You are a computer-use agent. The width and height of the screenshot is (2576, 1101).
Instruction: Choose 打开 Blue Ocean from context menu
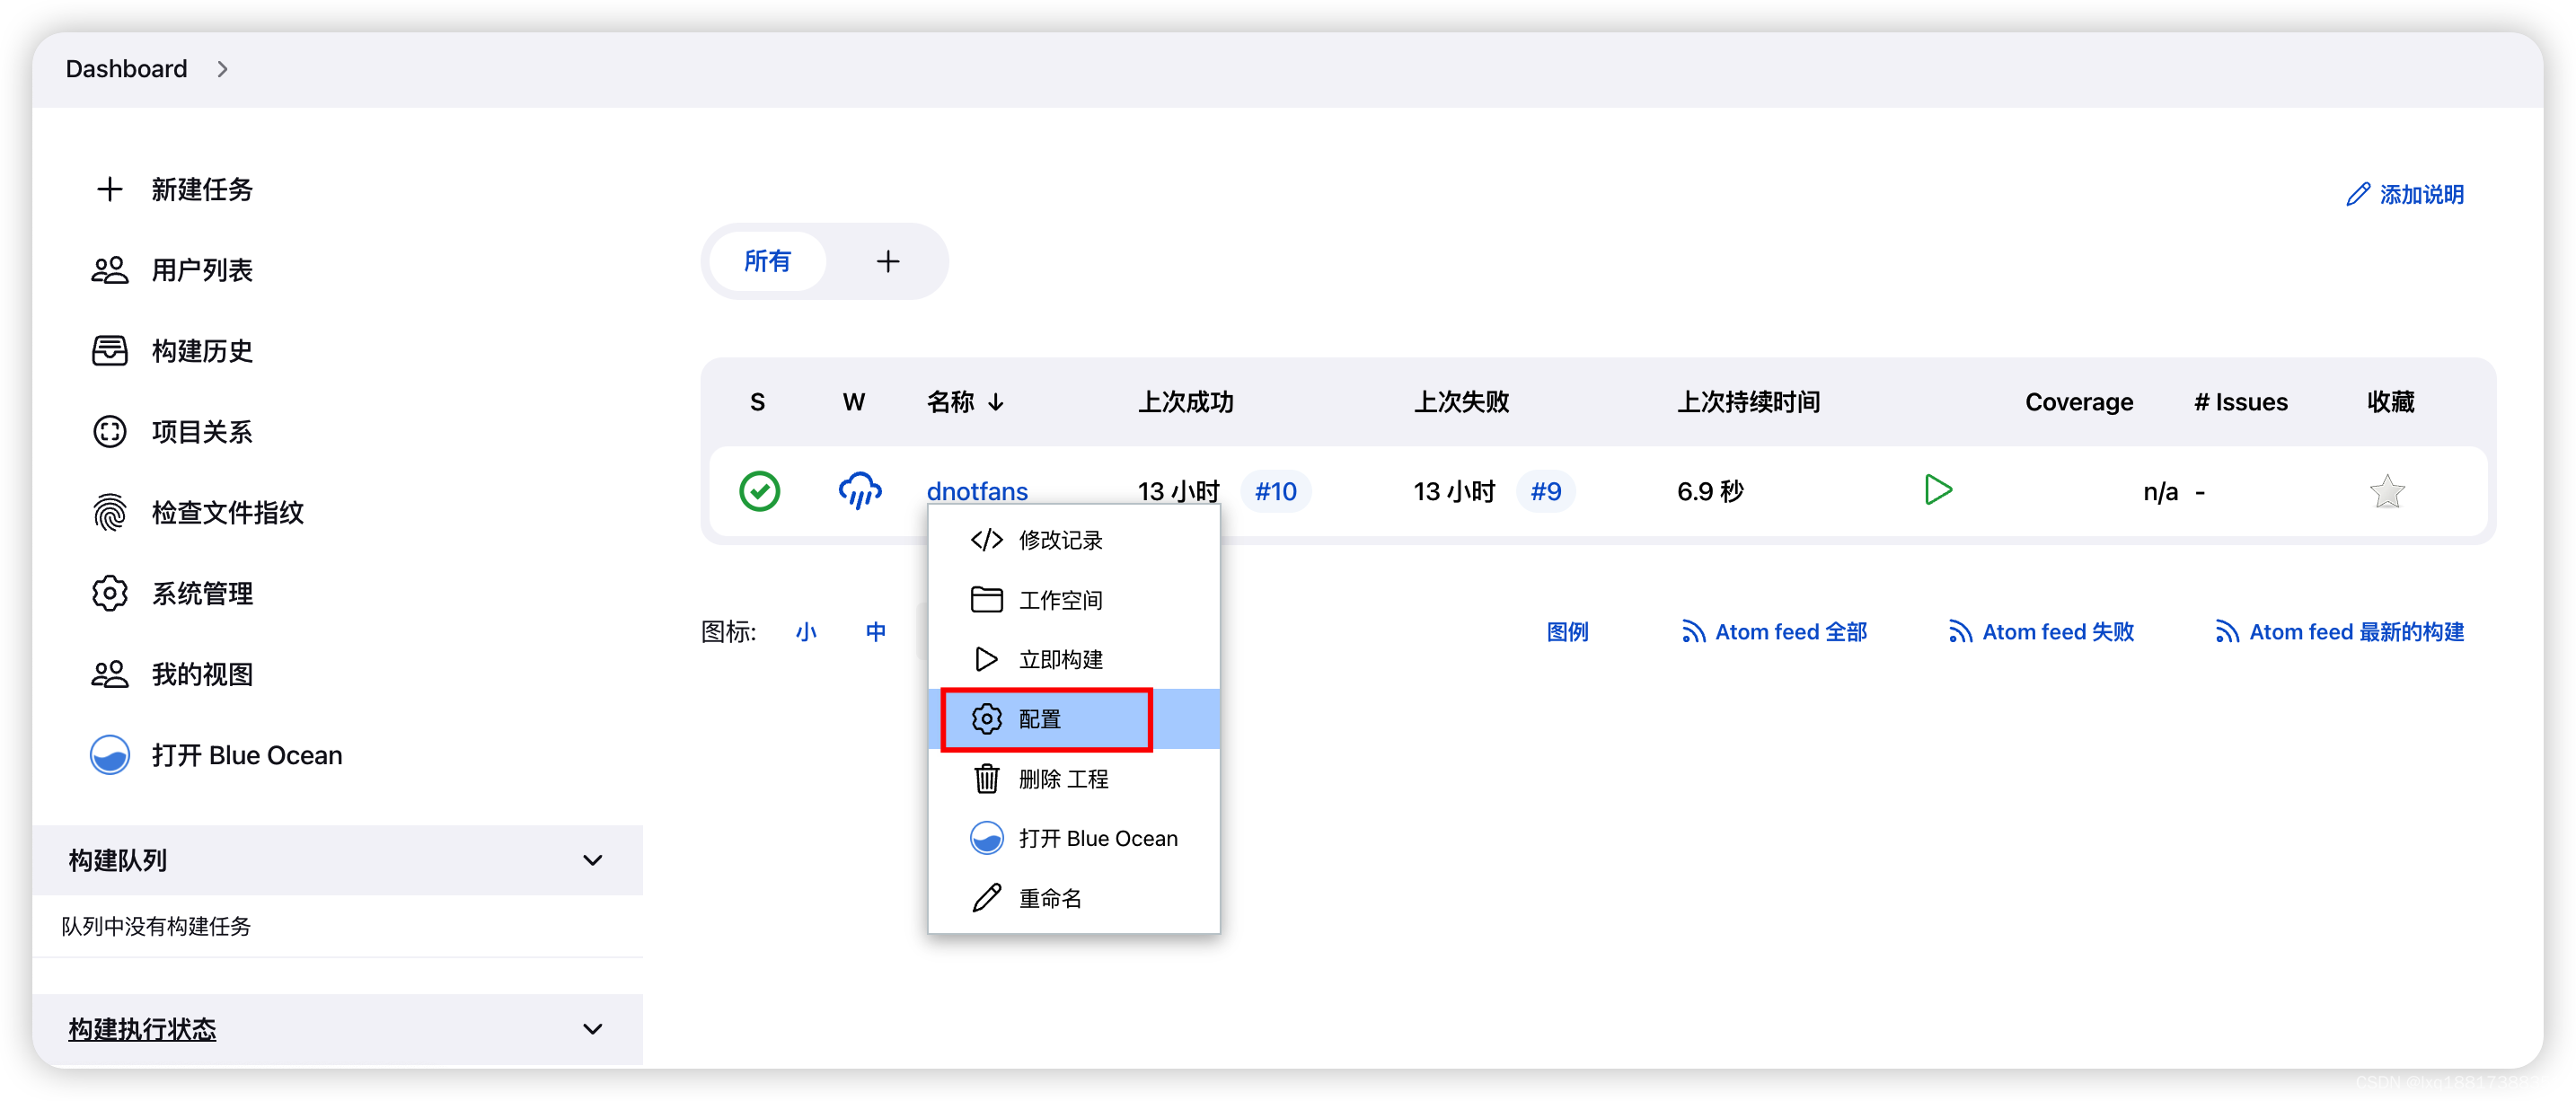pyautogui.click(x=1073, y=838)
